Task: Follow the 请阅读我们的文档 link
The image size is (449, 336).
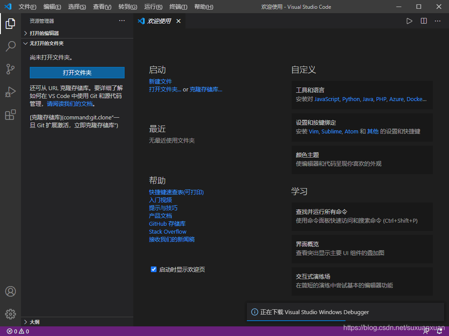Action: [70, 104]
